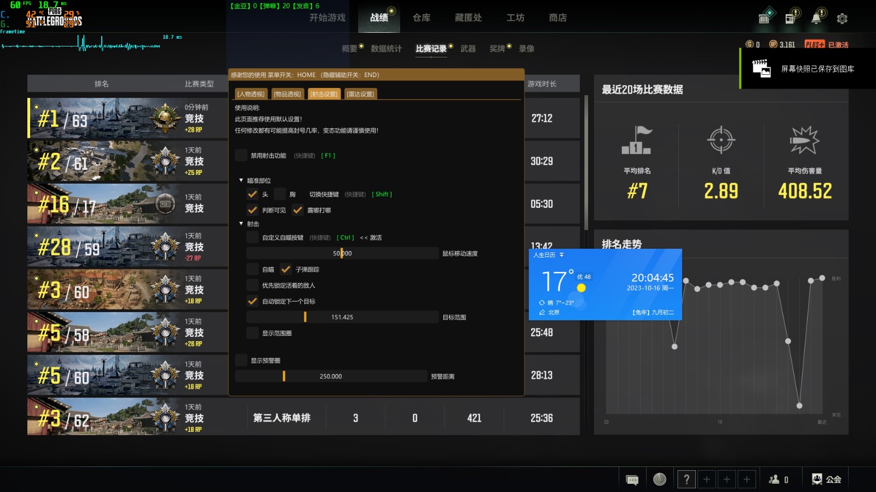Click the rank emblem on #16/17 row
The width and height of the screenshot is (876, 492).
click(165, 204)
